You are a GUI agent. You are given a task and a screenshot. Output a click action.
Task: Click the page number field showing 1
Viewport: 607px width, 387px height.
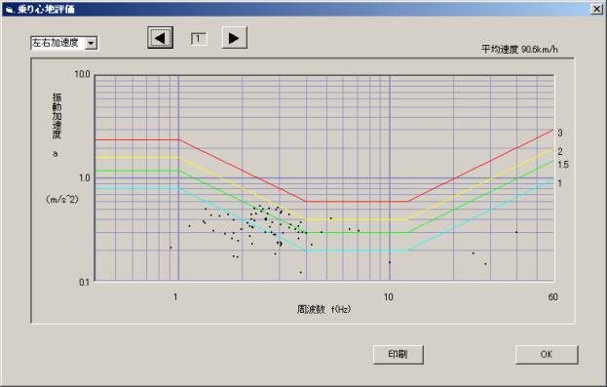tap(199, 38)
